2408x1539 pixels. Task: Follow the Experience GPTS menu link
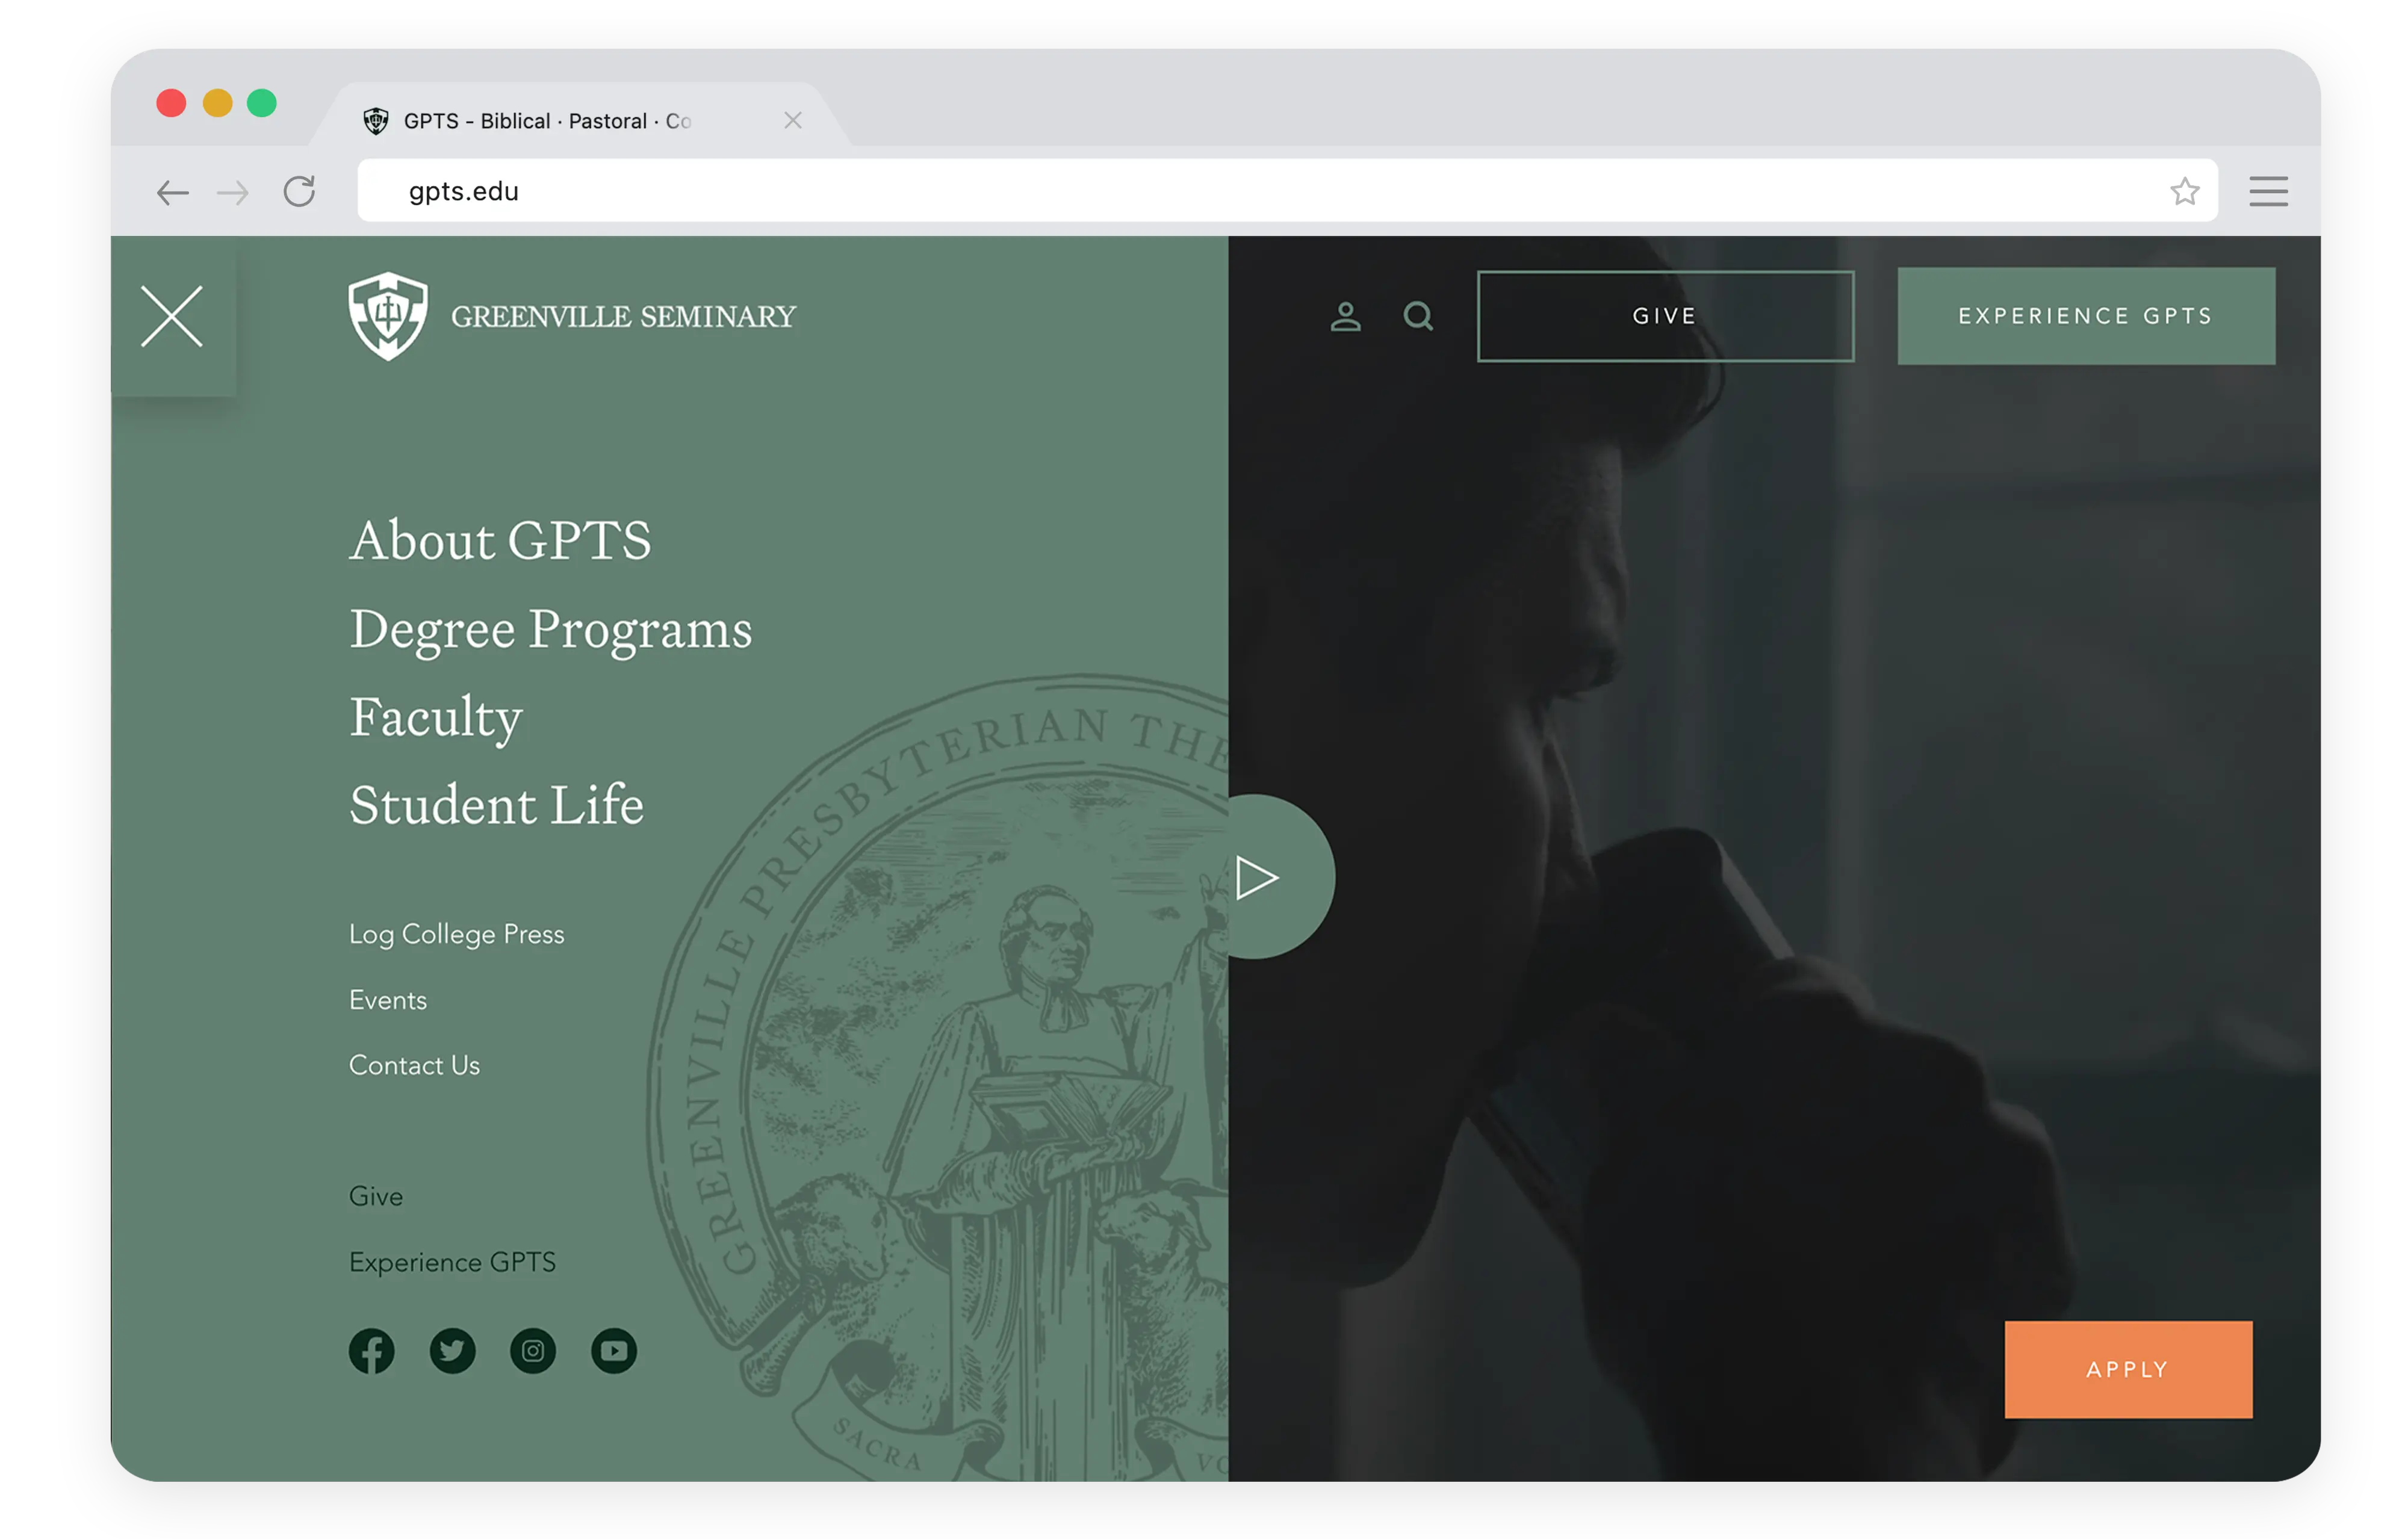[x=452, y=1263]
